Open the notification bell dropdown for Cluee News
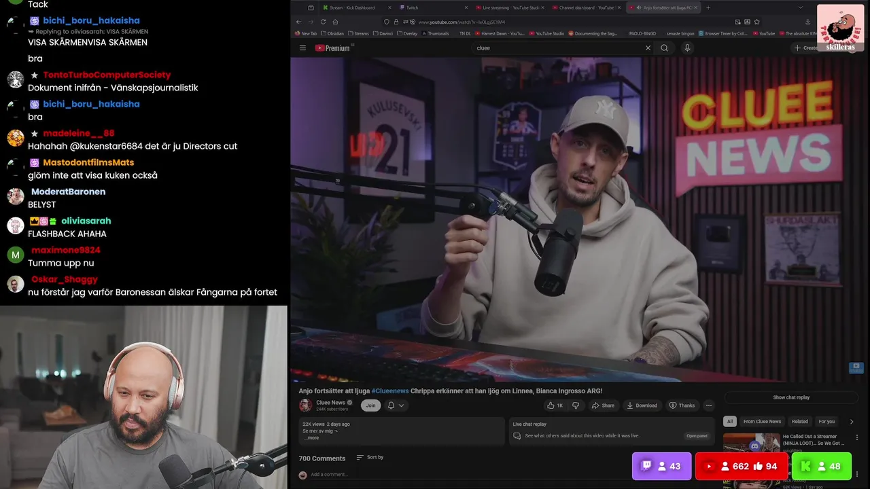 point(396,405)
